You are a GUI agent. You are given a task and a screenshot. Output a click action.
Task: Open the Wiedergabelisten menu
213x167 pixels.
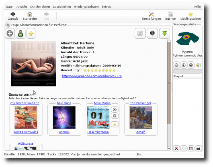pyautogui.click(x=86, y=7)
